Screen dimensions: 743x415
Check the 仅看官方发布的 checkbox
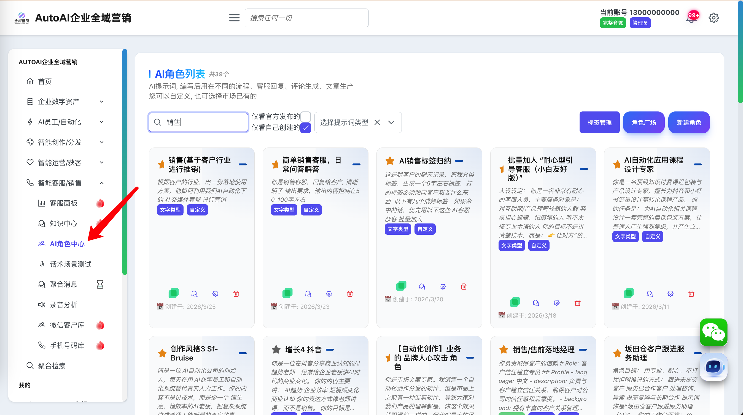pos(305,117)
